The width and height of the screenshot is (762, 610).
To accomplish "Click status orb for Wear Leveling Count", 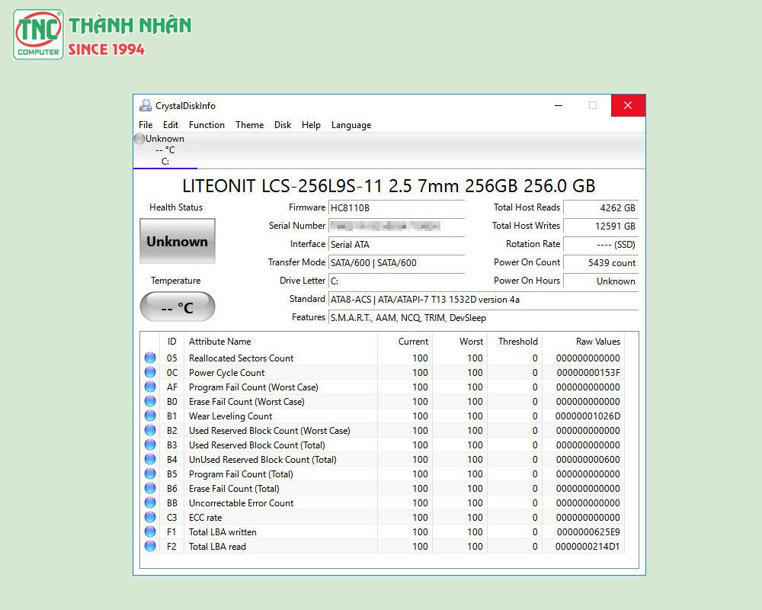I will tap(150, 416).
